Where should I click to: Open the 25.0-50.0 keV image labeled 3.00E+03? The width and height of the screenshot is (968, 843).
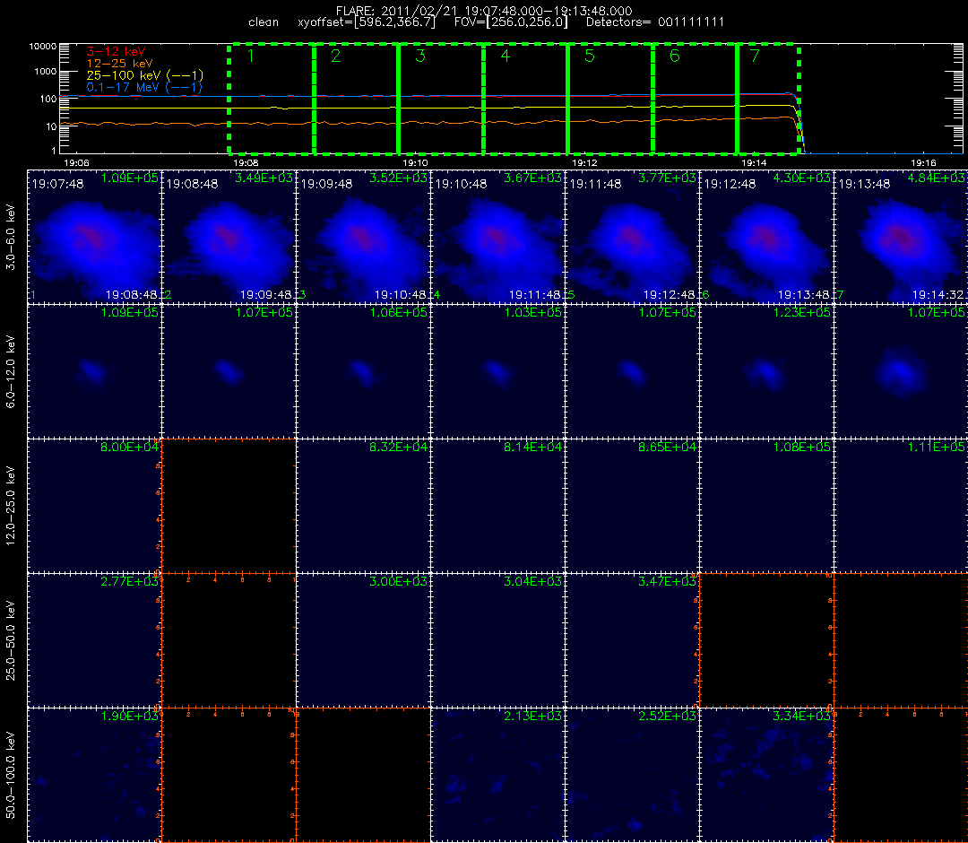(x=364, y=641)
